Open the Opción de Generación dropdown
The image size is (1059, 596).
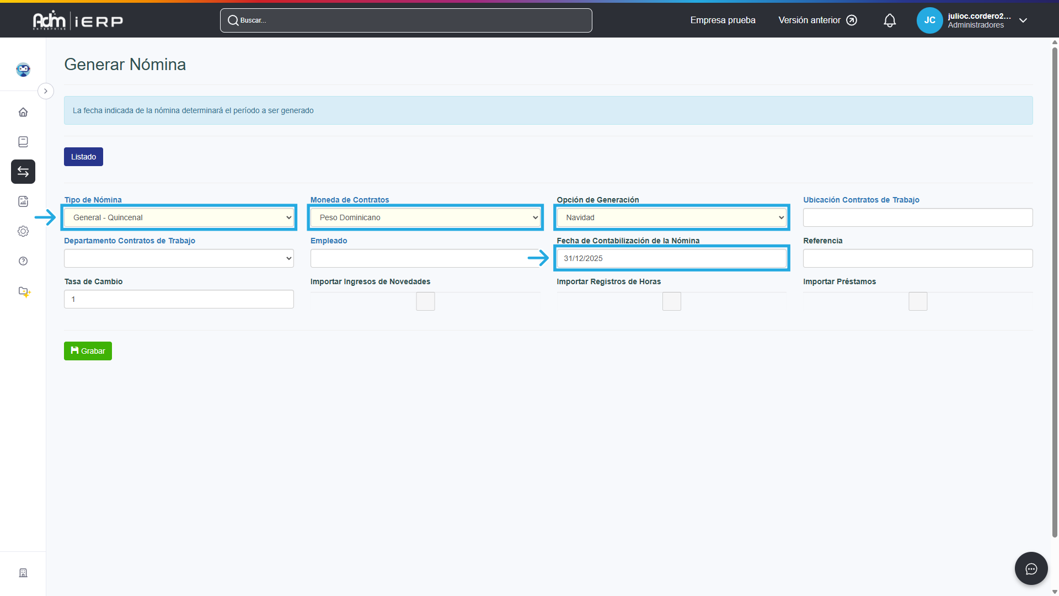pos(671,217)
